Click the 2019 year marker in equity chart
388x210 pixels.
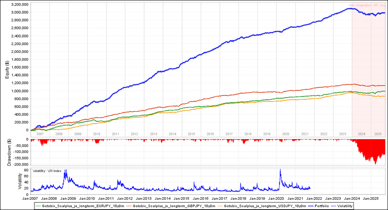[267, 134]
